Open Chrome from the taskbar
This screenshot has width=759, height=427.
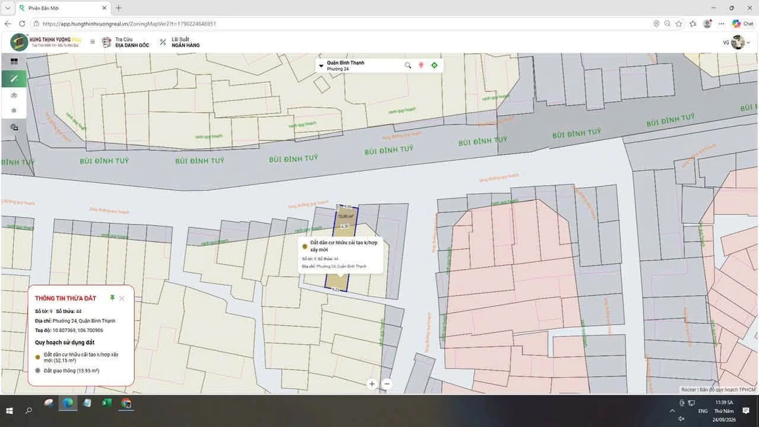[x=126, y=403]
